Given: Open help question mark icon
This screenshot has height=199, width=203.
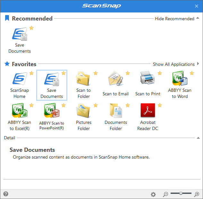Looking at the screenshot, I should tap(6, 194).
